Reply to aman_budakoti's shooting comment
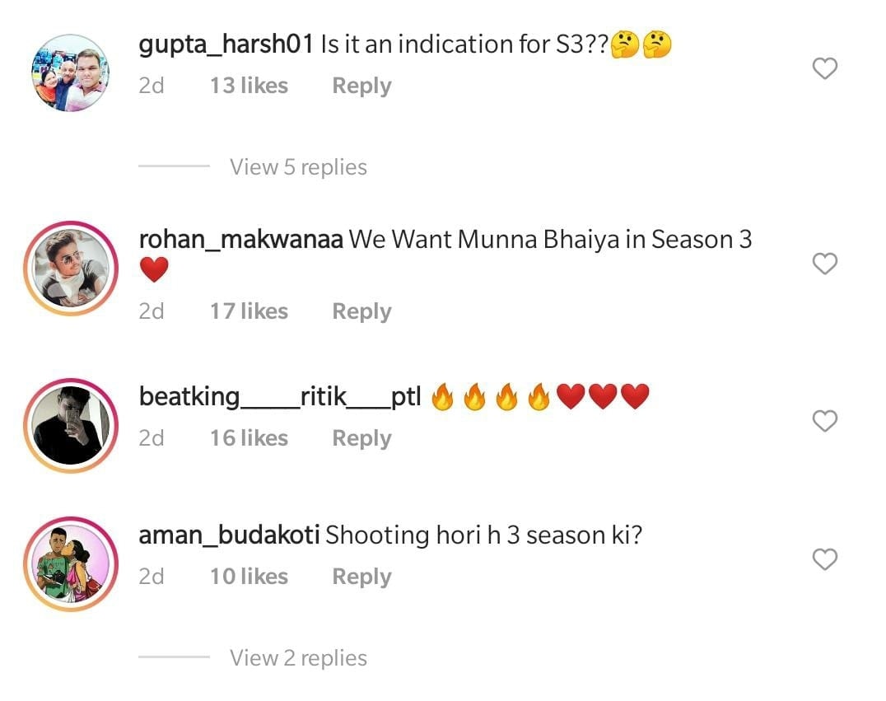Viewport: 886px width, 701px height. pos(361,577)
